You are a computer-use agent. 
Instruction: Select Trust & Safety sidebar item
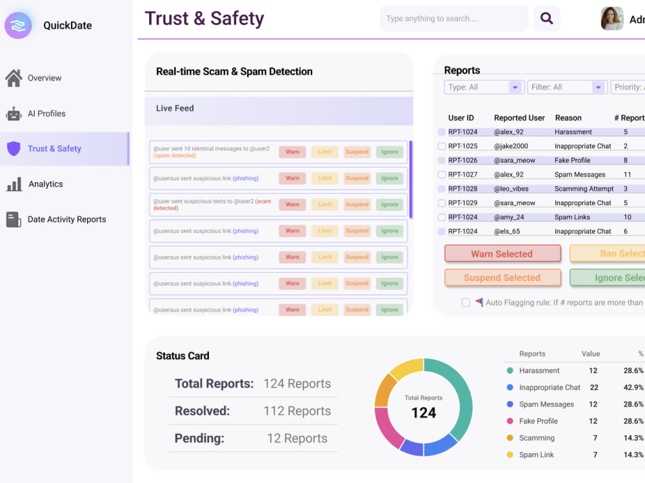point(64,148)
